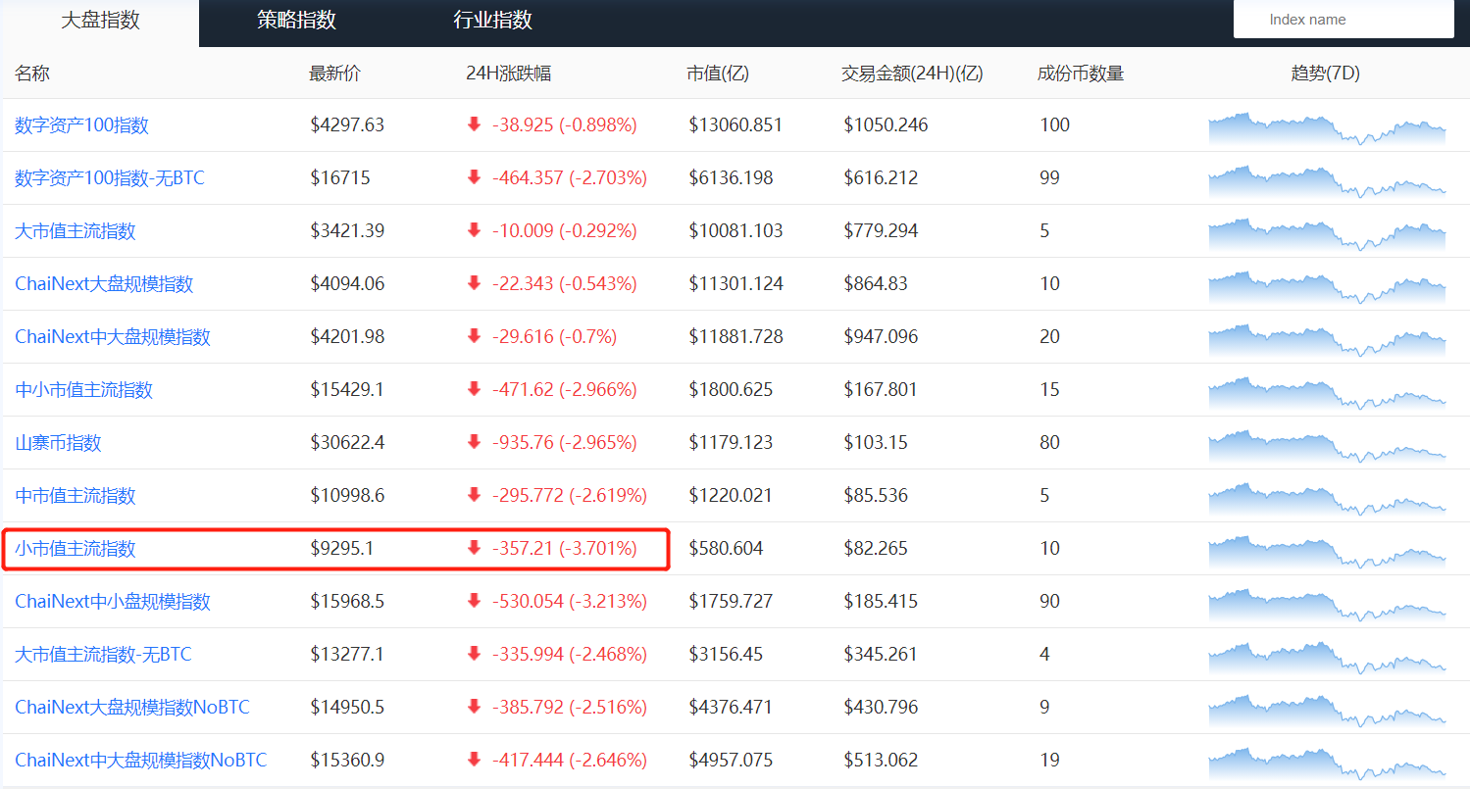Image resolution: width=1470 pixels, height=789 pixels.
Task: Open 山寨币指数 link
Action: 58,443
